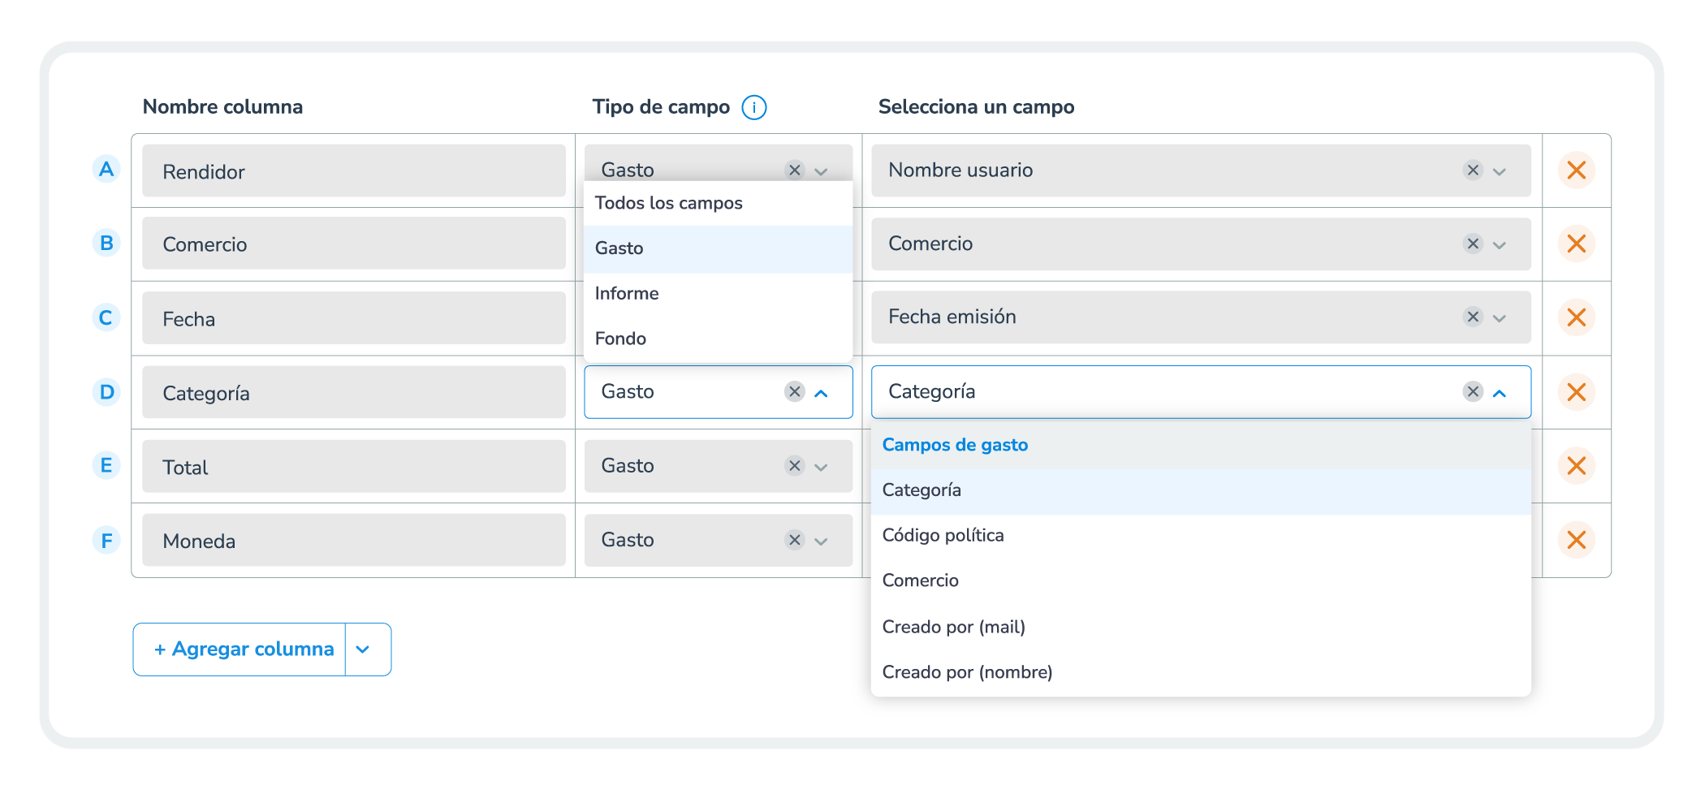
Task: Delete row A with orange X
Action: click(1576, 170)
